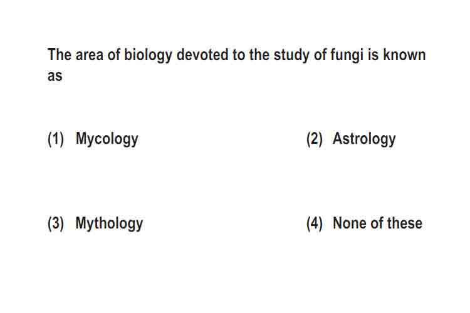The width and height of the screenshot is (470, 313).
Task: Click the word biology in the question
Action: (148, 56)
